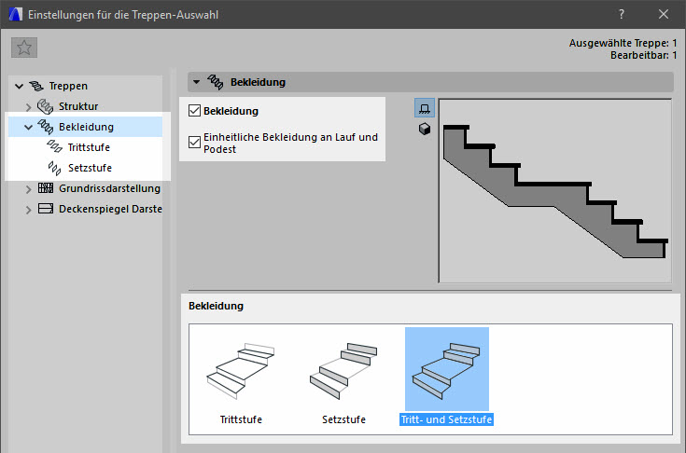Collapse the Bekleidung panel header triangle
This screenshot has width=686, height=453.
[x=196, y=82]
